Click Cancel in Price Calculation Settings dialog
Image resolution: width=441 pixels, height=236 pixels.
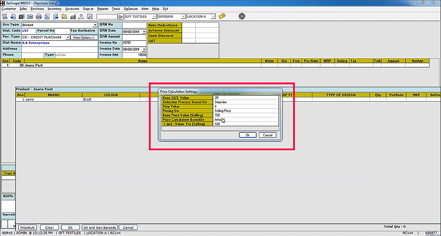[267, 135]
